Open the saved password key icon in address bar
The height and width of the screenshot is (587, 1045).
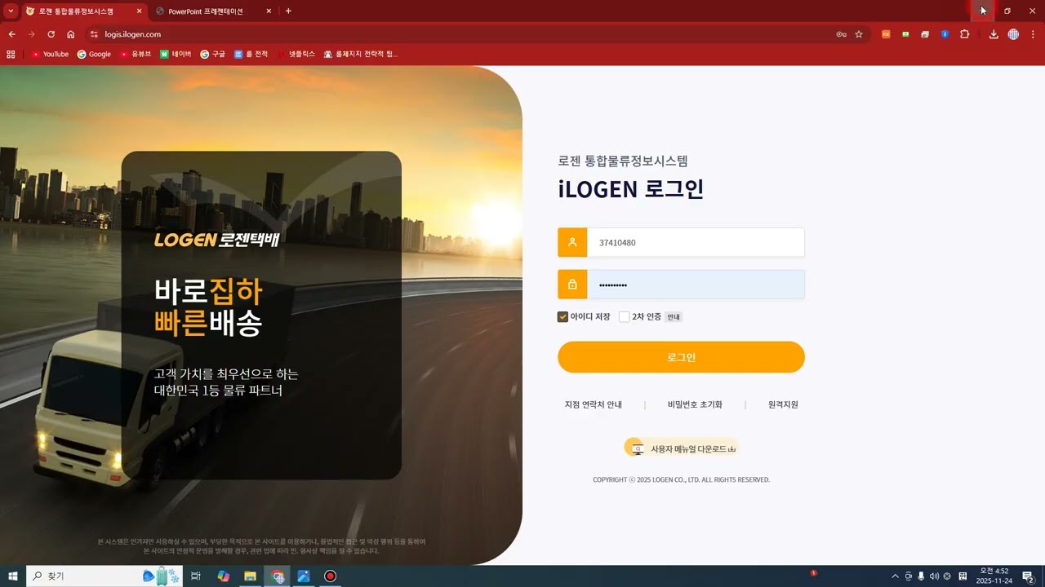pos(841,34)
